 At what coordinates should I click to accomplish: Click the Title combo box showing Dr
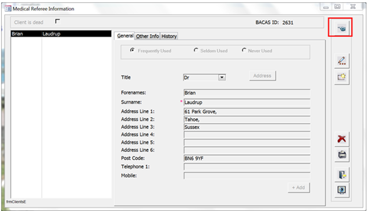point(204,78)
